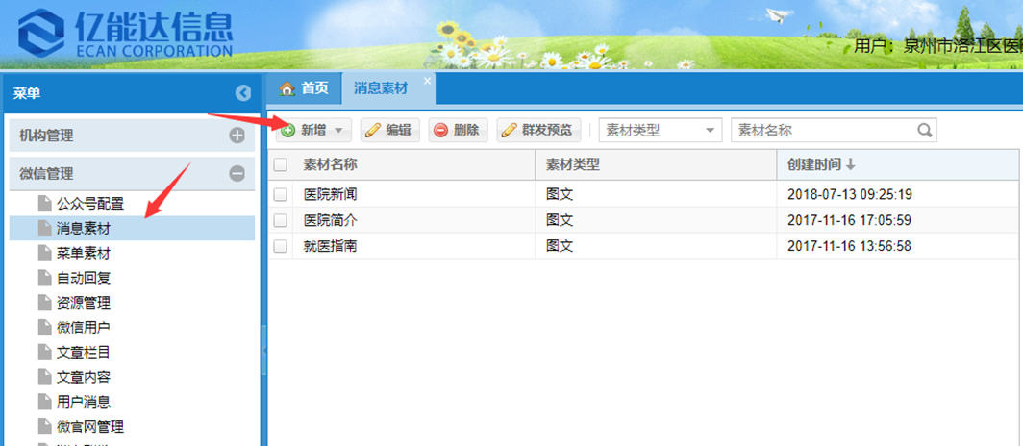Check the box for 医院简介 row
Viewport: 1023px width, 446px height.
(281, 220)
